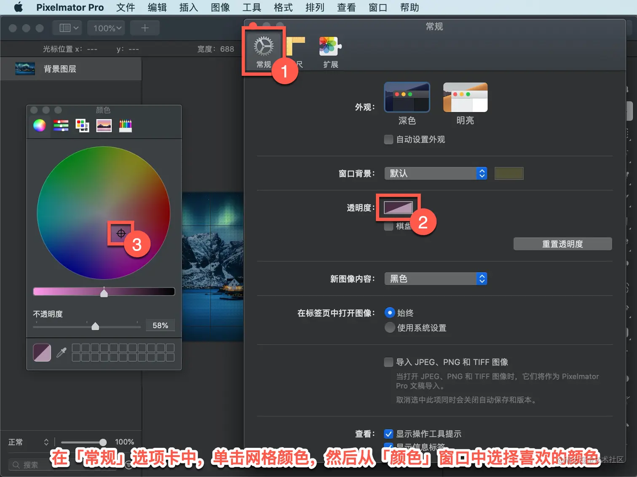
Task: Choose the 深色 appearance thumbnail
Action: coord(407,97)
